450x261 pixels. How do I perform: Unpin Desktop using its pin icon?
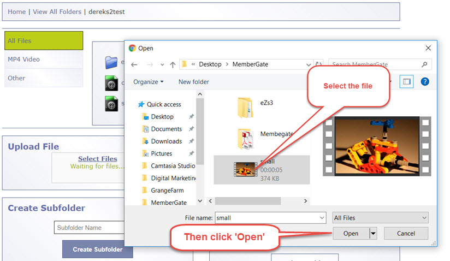pos(192,116)
